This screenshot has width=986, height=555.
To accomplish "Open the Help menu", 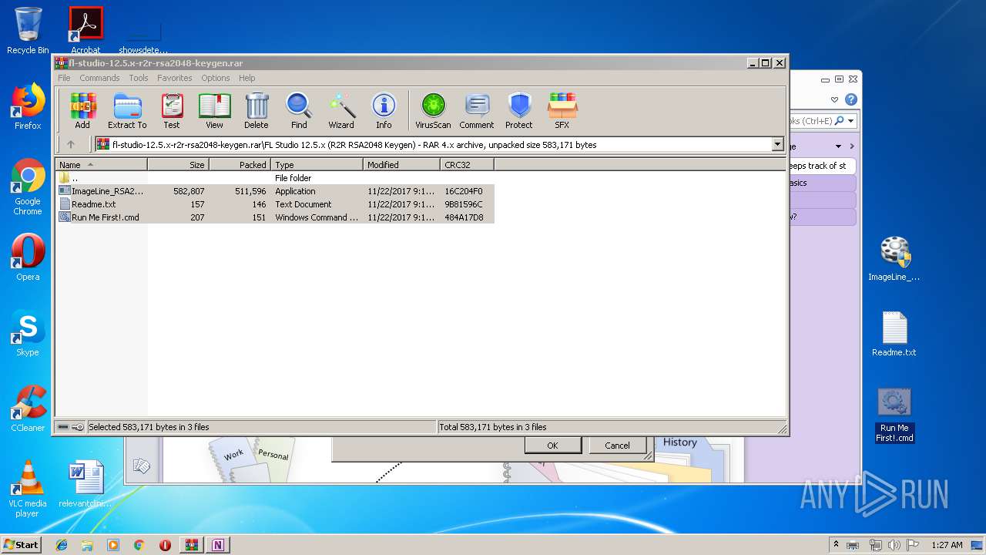I will [246, 78].
